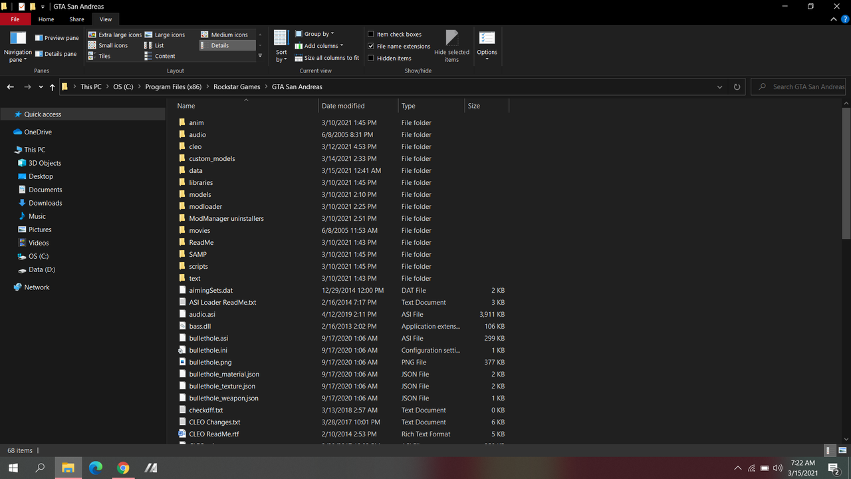Open folder Options
851x479 pixels.
point(487,47)
